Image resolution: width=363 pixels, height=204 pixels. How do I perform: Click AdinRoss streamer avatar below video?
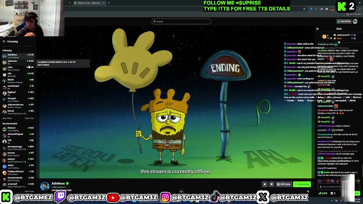point(45,186)
